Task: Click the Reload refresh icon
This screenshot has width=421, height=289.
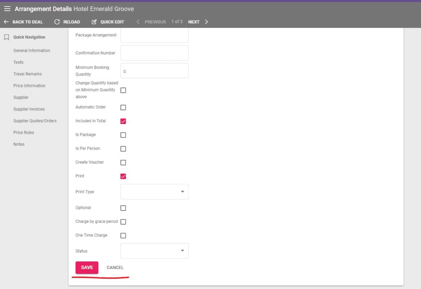Action: coord(57,22)
